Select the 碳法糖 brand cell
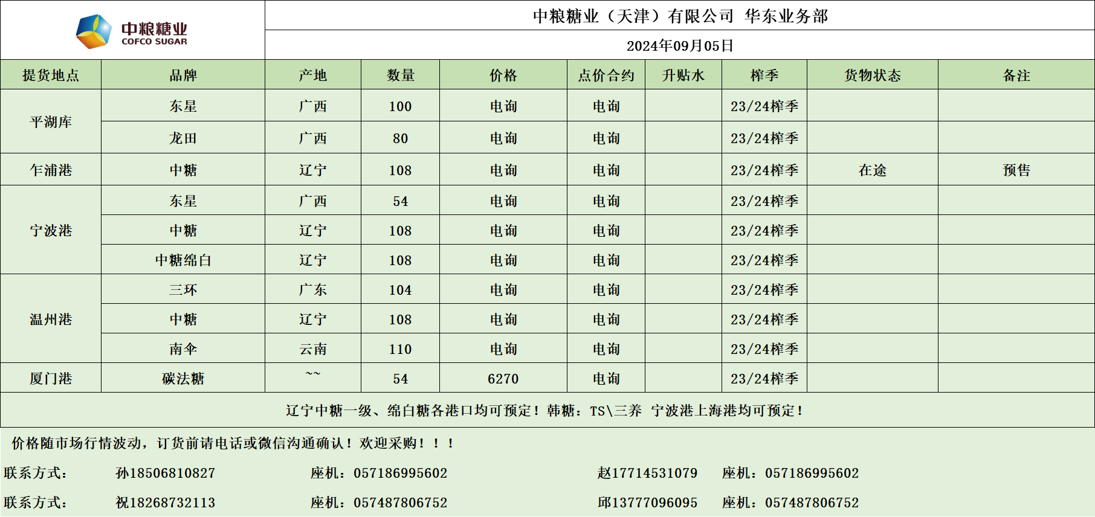The height and width of the screenshot is (517, 1095). pos(183,379)
